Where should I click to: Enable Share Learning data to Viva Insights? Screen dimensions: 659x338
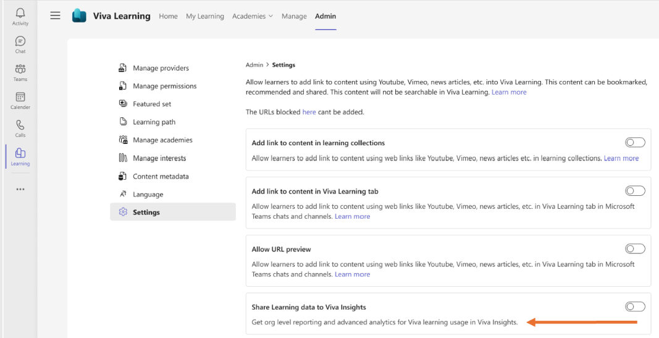point(635,307)
